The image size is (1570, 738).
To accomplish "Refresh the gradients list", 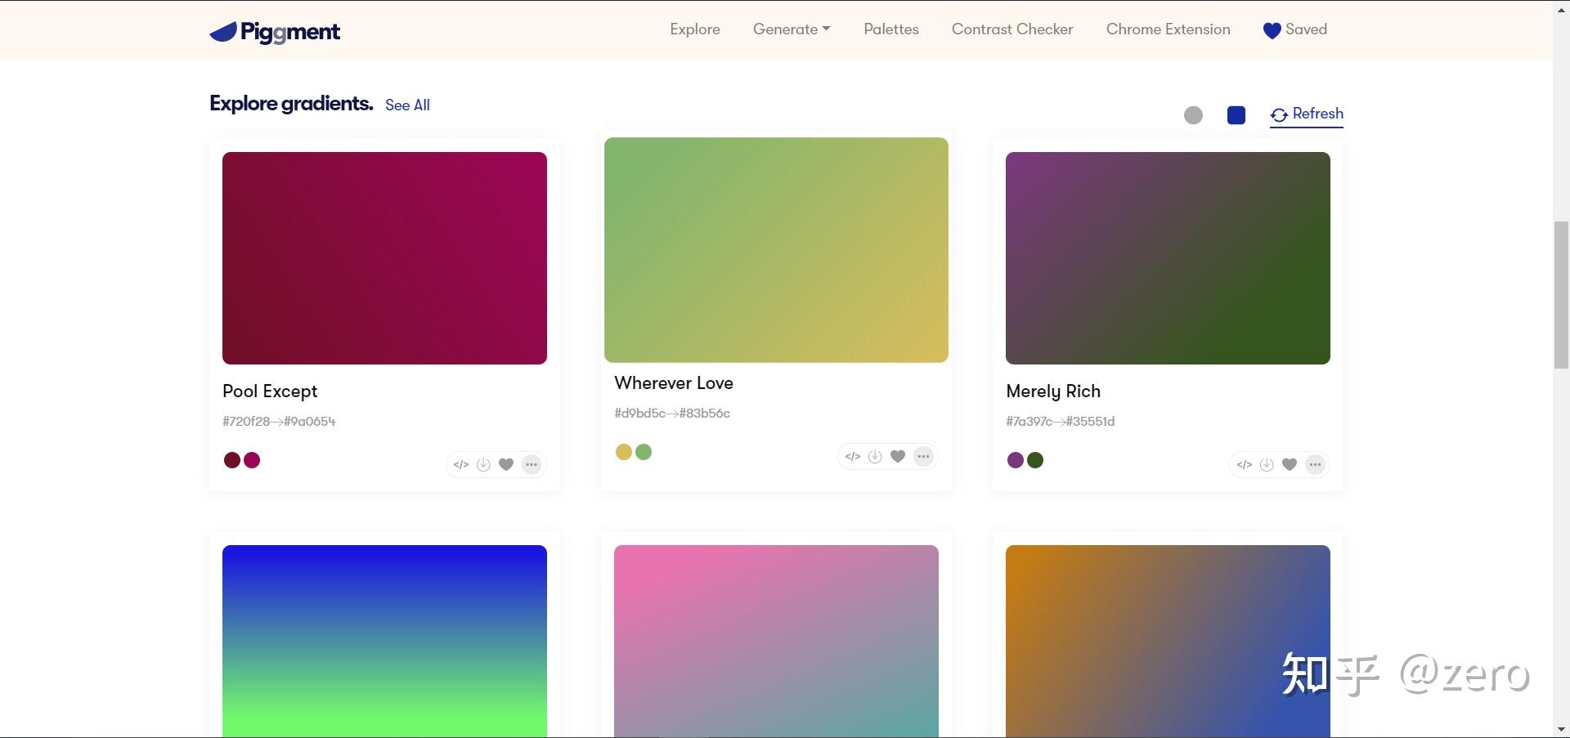I will [x=1307, y=114].
